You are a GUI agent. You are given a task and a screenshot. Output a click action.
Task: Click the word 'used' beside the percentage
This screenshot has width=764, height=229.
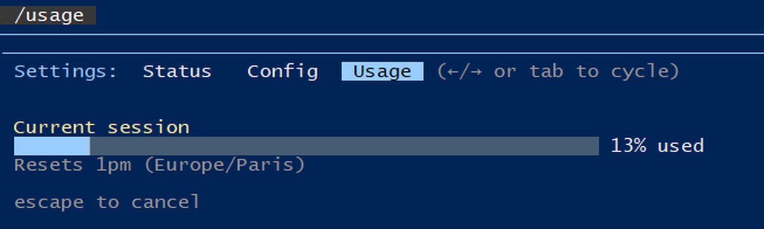(x=680, y=146)
